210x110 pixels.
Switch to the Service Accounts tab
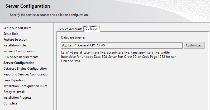pos(70,29)
